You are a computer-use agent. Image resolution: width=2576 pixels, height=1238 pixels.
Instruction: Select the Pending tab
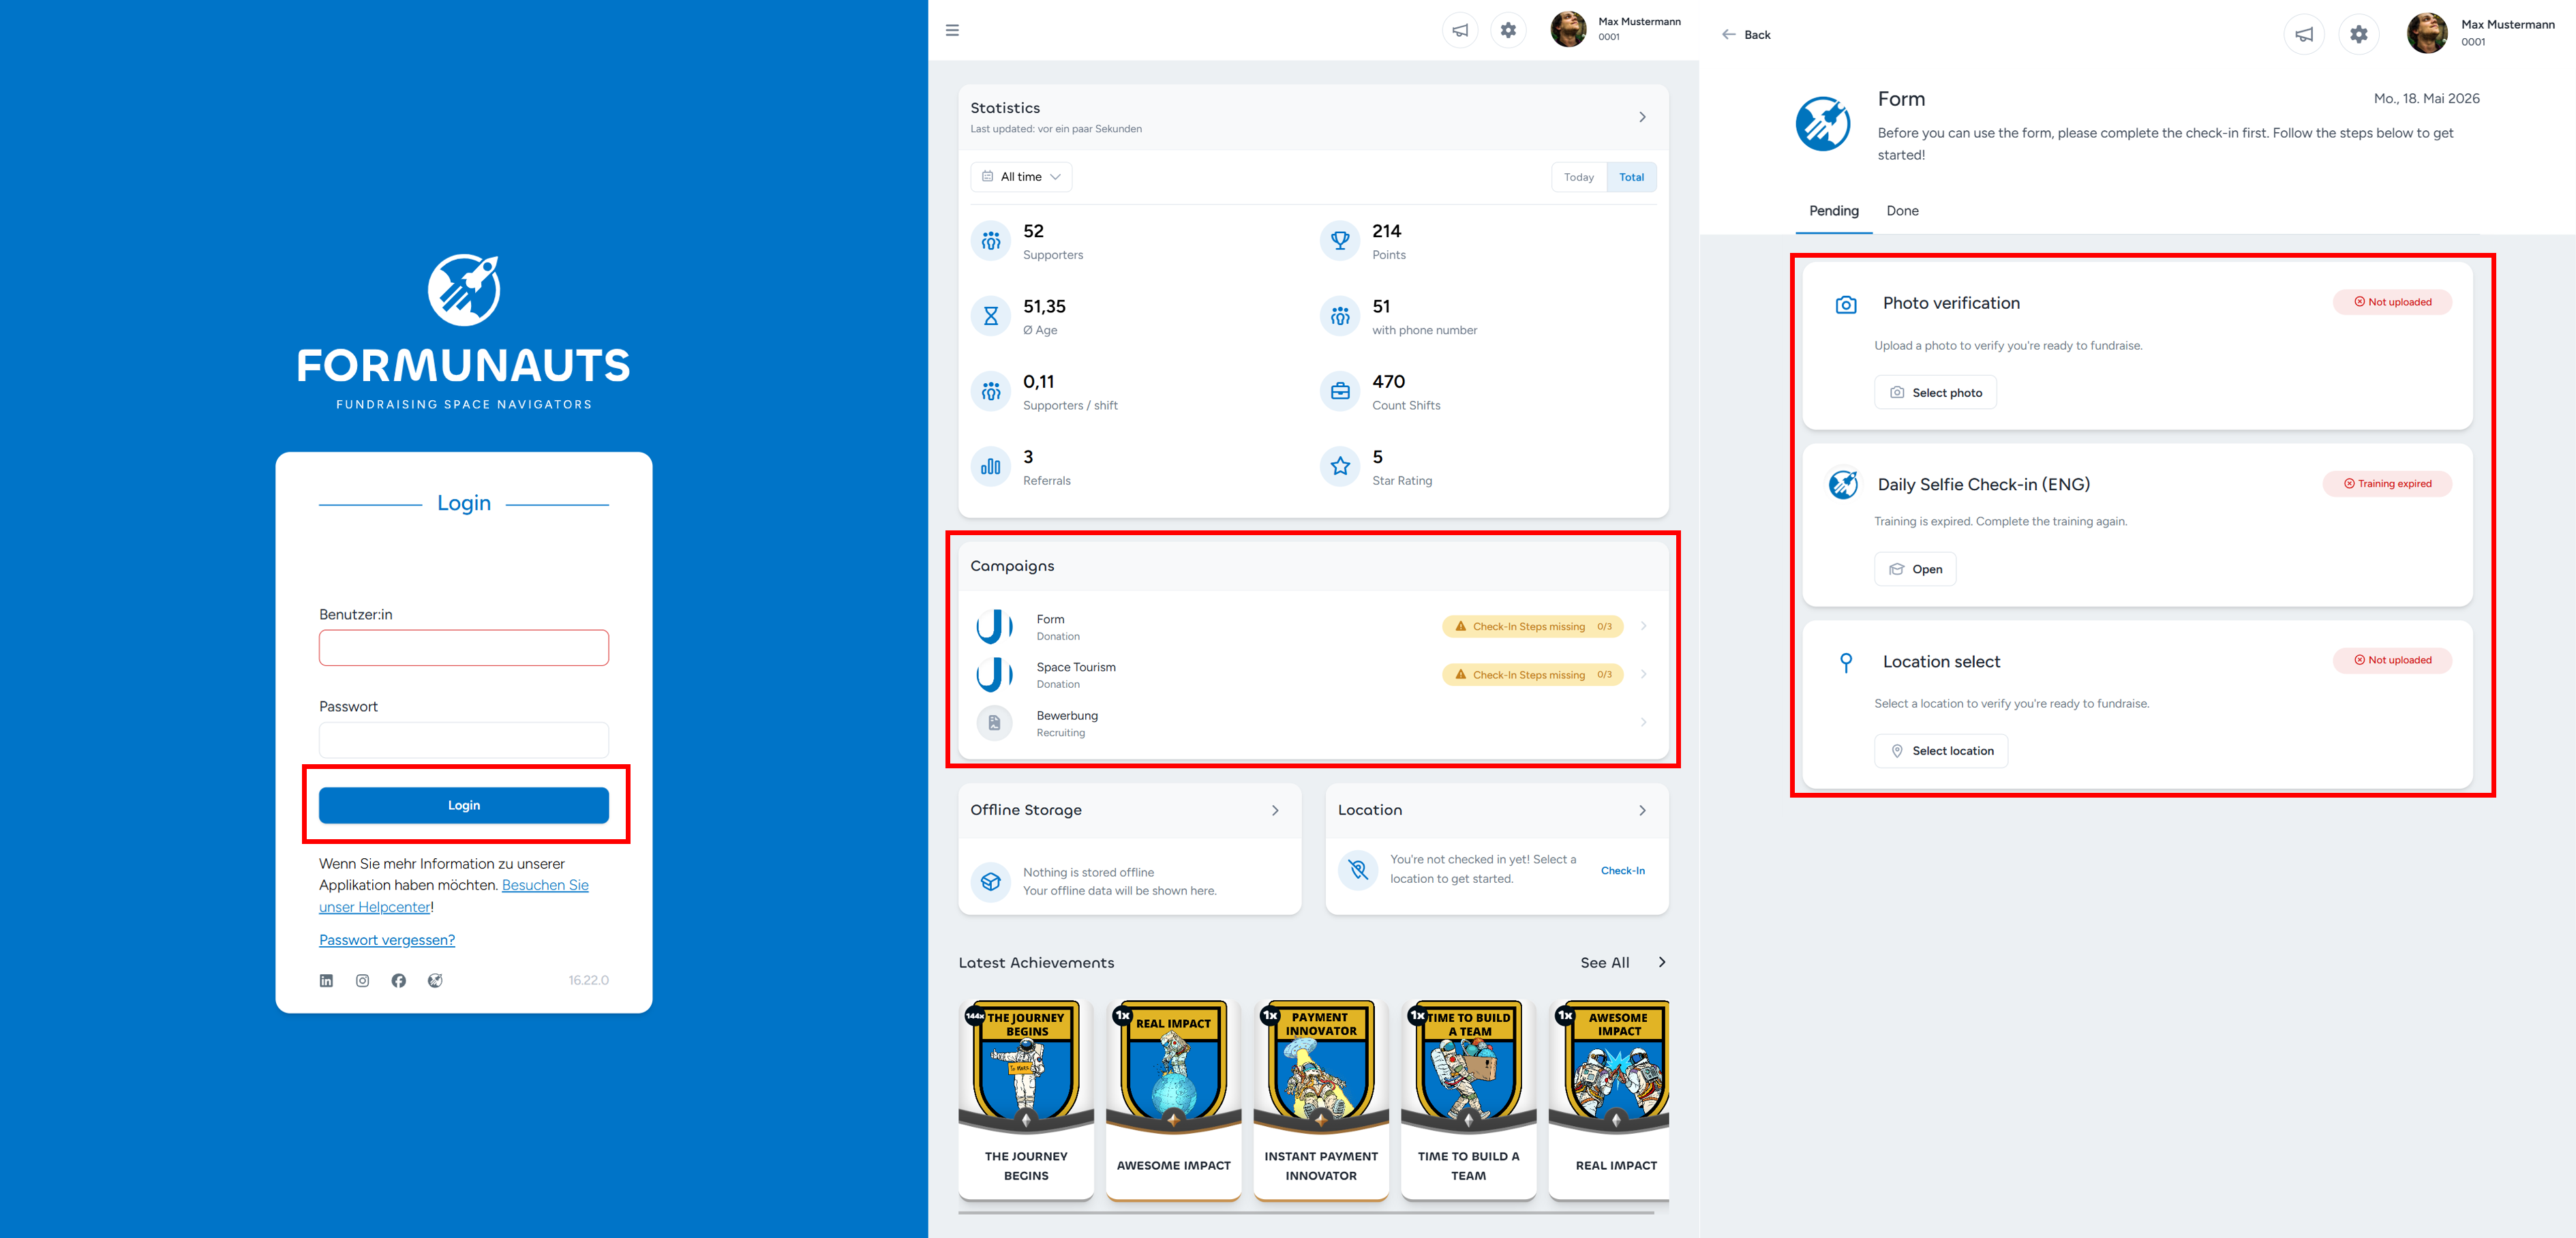click(1833, 211)
